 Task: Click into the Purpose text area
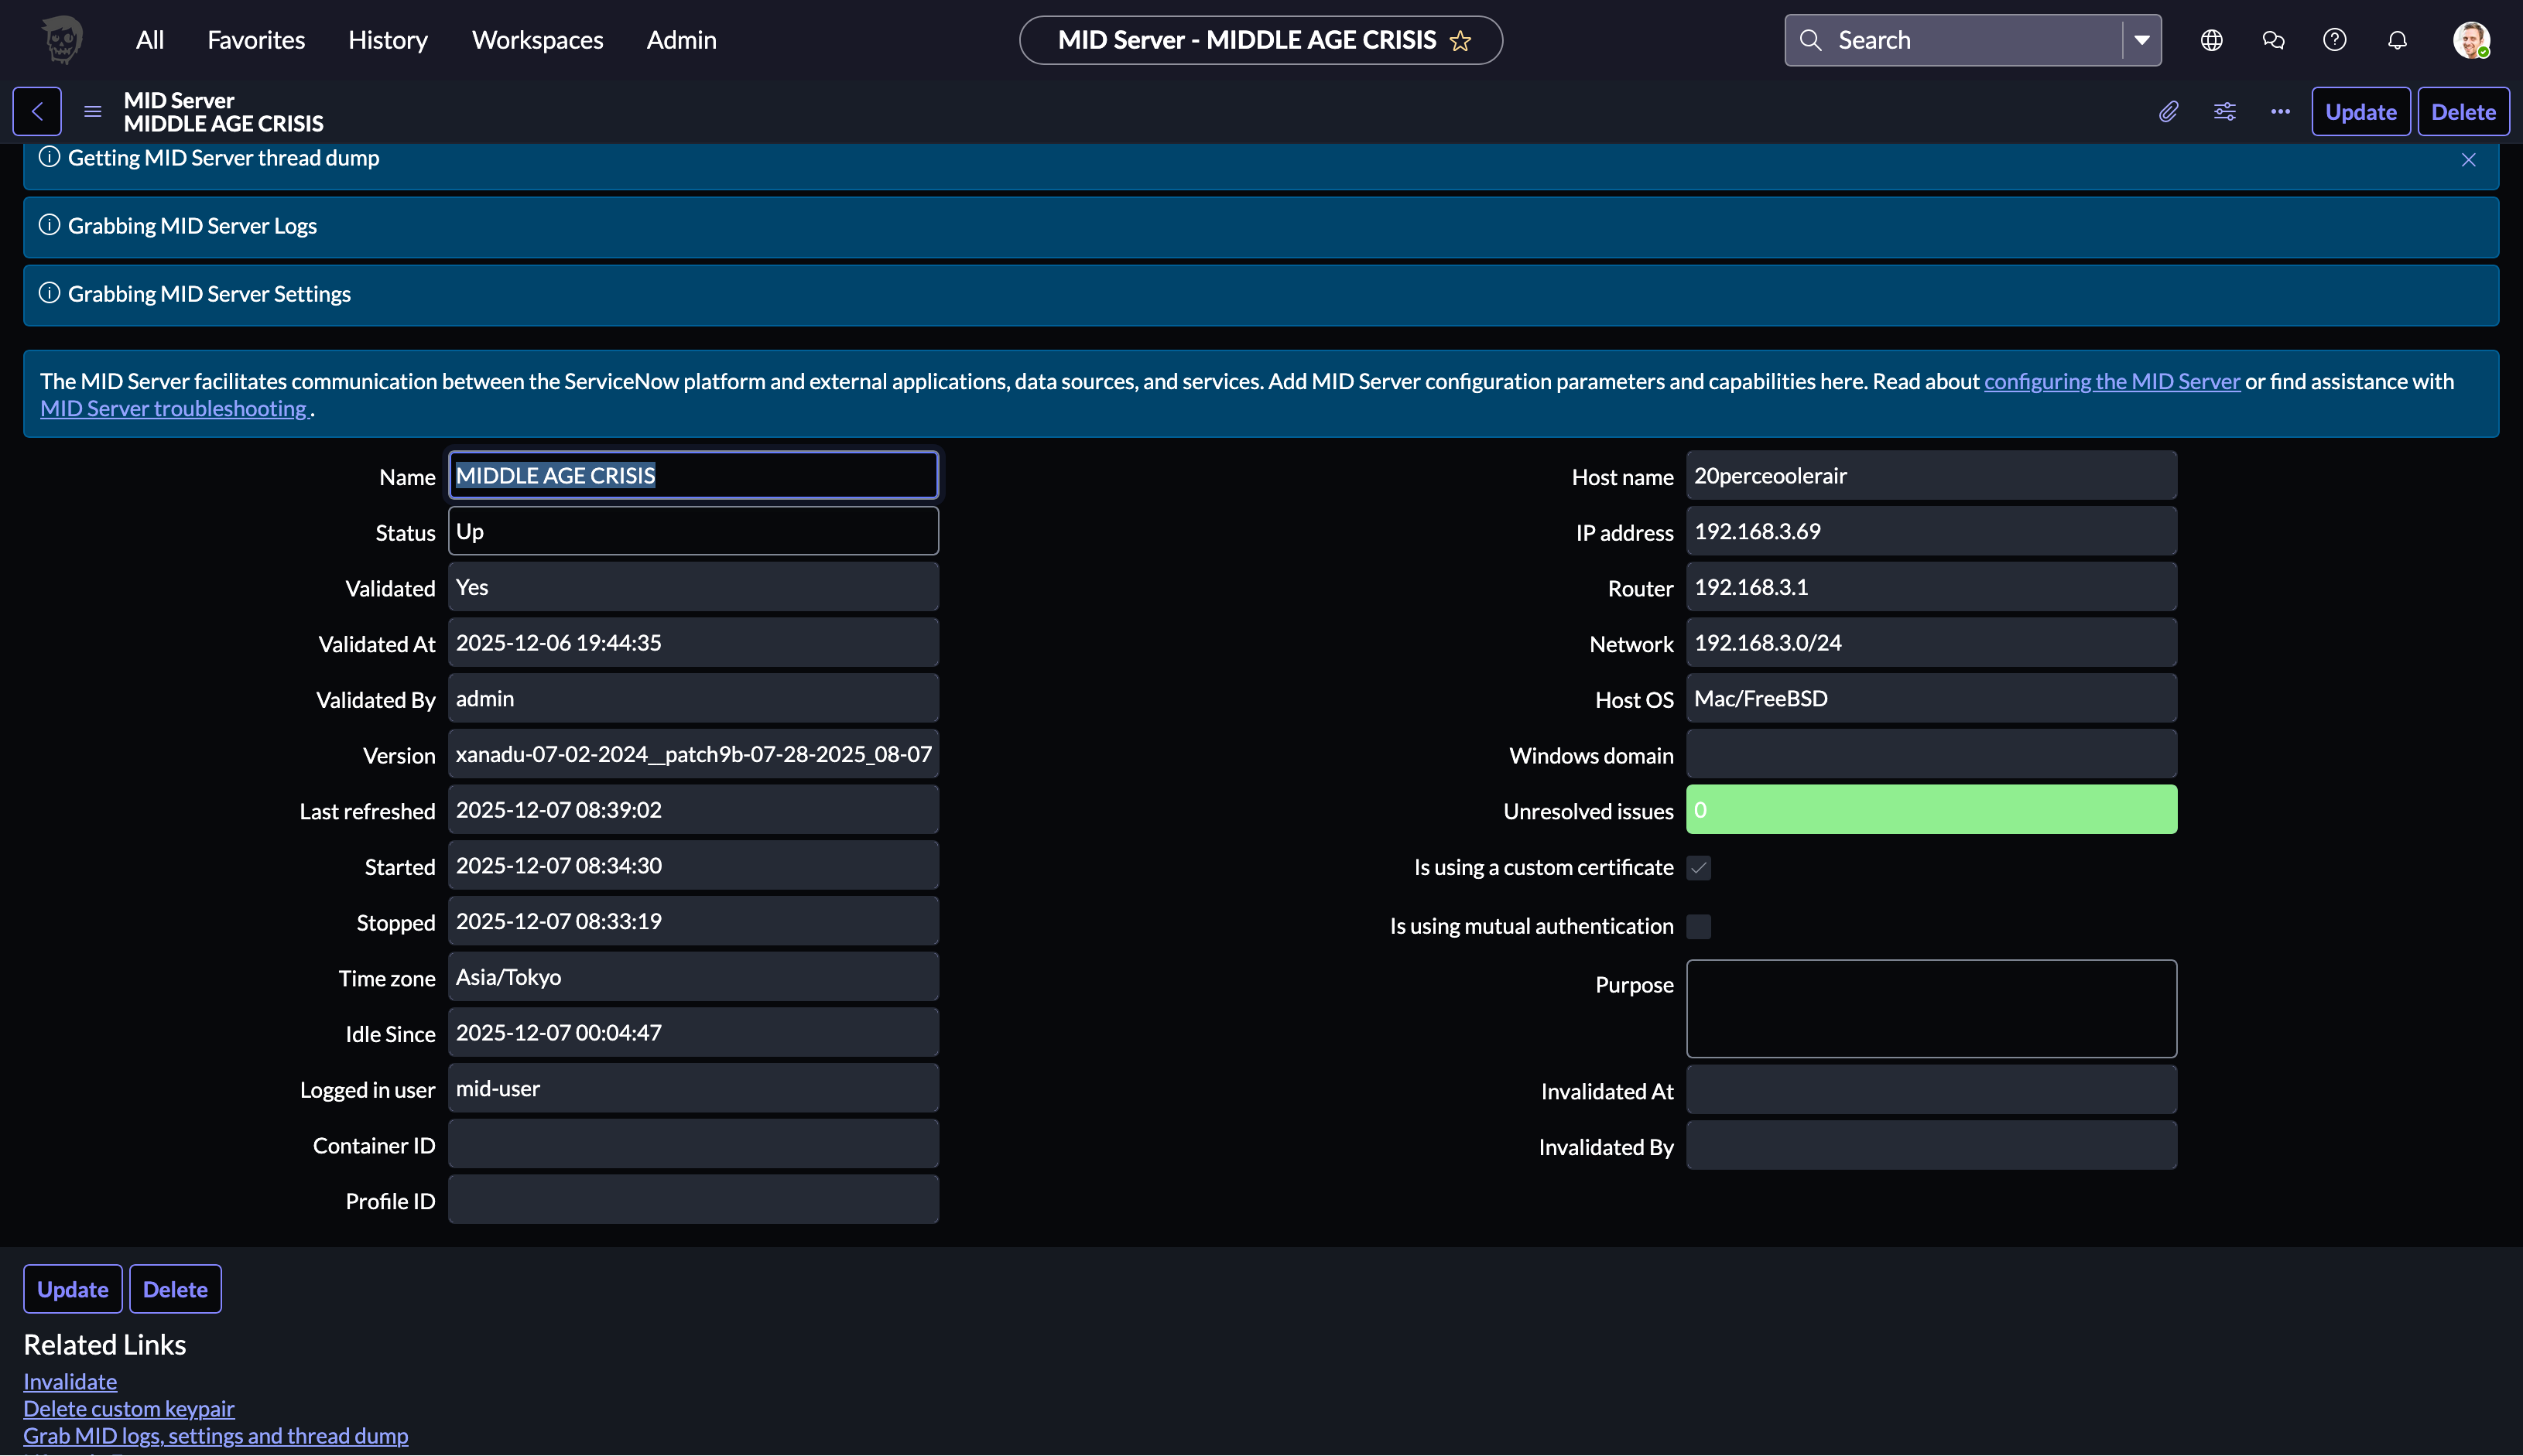coord(1931,1008)
